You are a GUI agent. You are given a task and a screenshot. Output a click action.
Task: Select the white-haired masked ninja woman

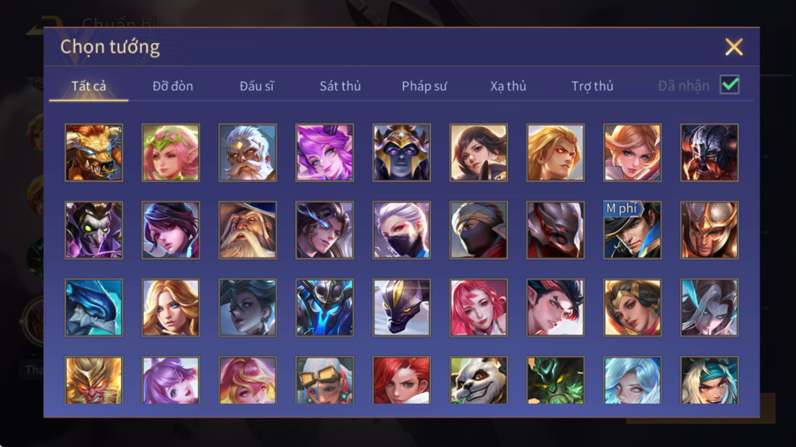(x=401, y=230)
